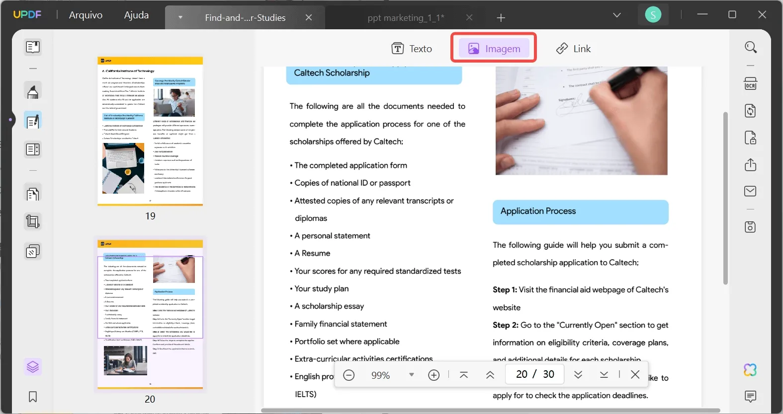Click the 'A personal statement' bullet

pos(332,236)
